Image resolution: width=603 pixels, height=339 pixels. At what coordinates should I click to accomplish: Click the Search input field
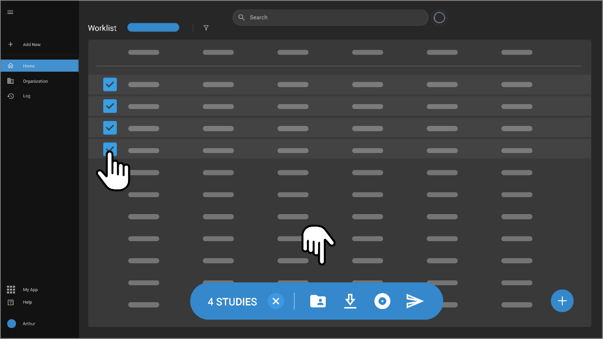(334, 17)
